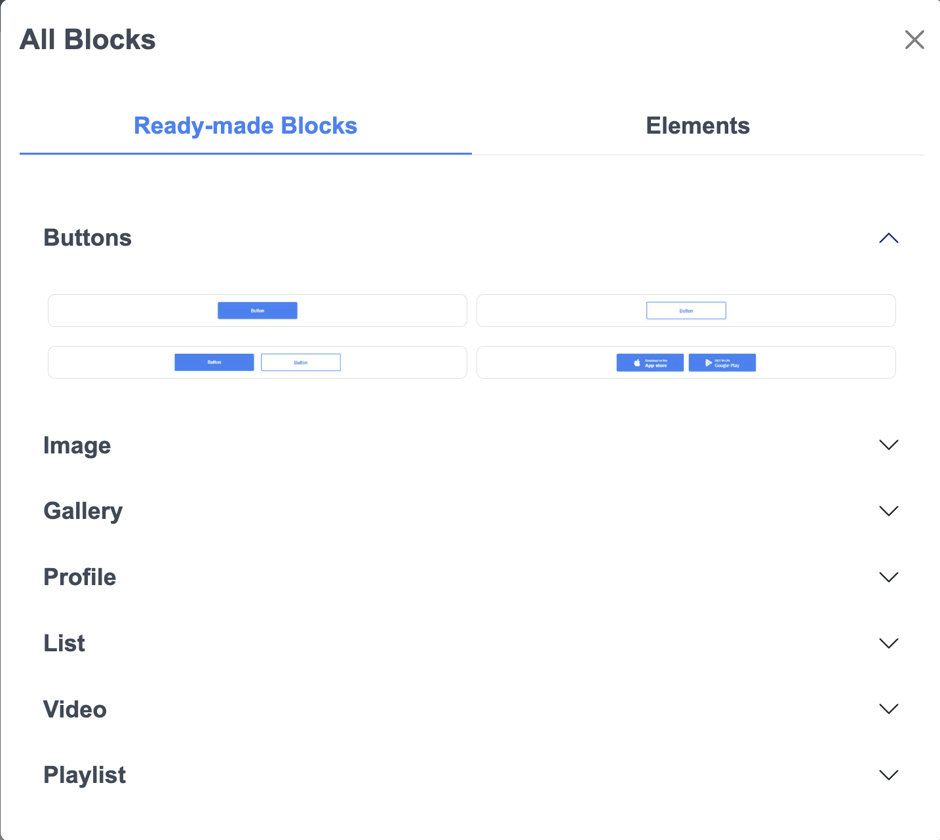Image resolution: width=940 pixels, height=840 pixels.
Task: Click the Profile section heading text
Action: (79, 577)
